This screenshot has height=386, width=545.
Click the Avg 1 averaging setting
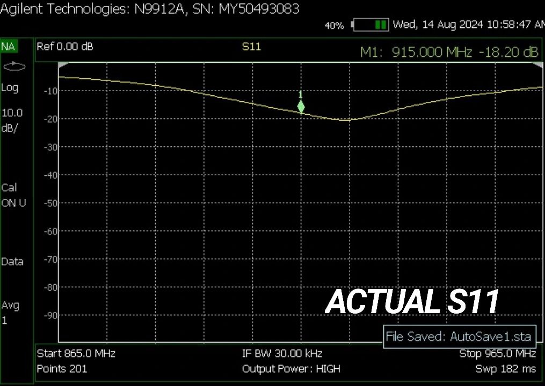click(11, 313)
